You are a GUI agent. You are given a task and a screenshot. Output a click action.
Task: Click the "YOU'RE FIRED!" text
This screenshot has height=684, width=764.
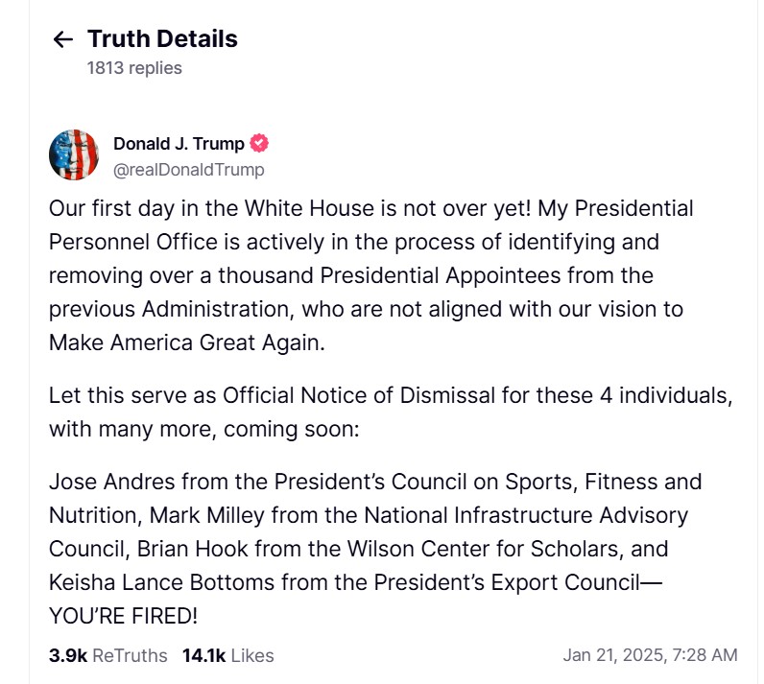coord(125,616)
